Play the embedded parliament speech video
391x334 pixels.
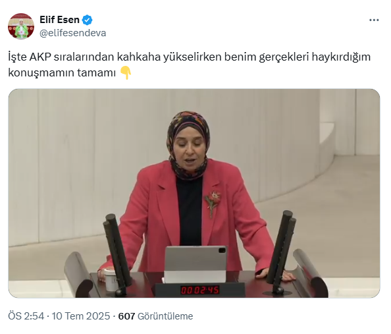(194, 193)
